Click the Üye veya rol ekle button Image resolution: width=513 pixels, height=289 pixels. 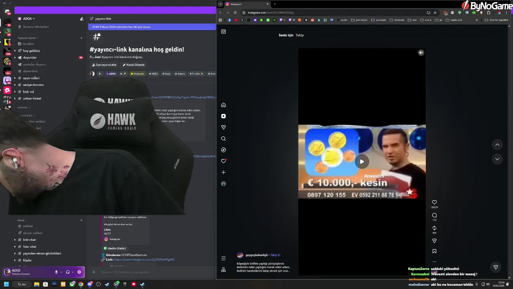pos(104,65)
